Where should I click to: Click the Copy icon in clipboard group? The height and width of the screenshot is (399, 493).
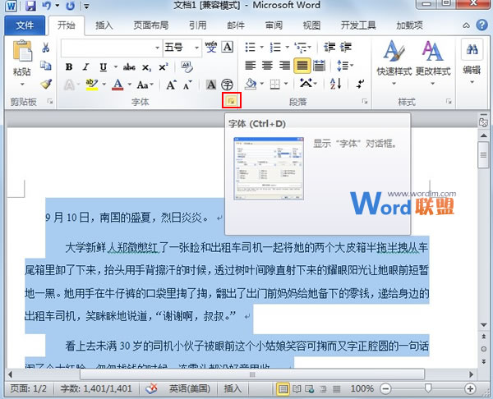[x=46, y=66]
